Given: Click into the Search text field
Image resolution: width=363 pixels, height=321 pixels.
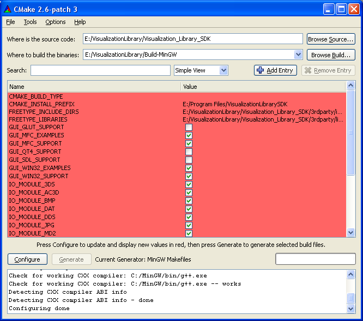Looking at the screenshot, I should point(100,70).
